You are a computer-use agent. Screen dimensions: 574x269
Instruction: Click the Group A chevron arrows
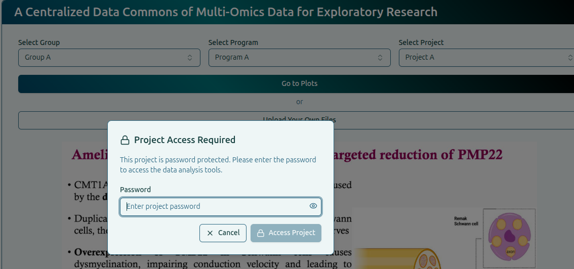pos(190,57)
